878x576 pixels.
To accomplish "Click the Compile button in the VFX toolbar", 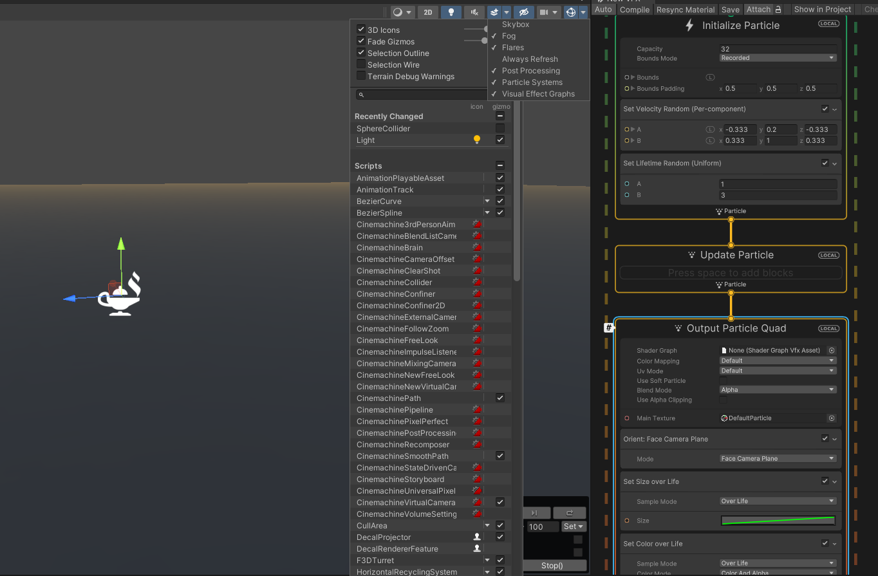I will [x=634, y=9].
